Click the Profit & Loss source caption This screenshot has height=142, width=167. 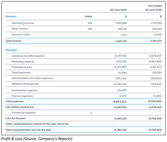click(x=37, y=139)
